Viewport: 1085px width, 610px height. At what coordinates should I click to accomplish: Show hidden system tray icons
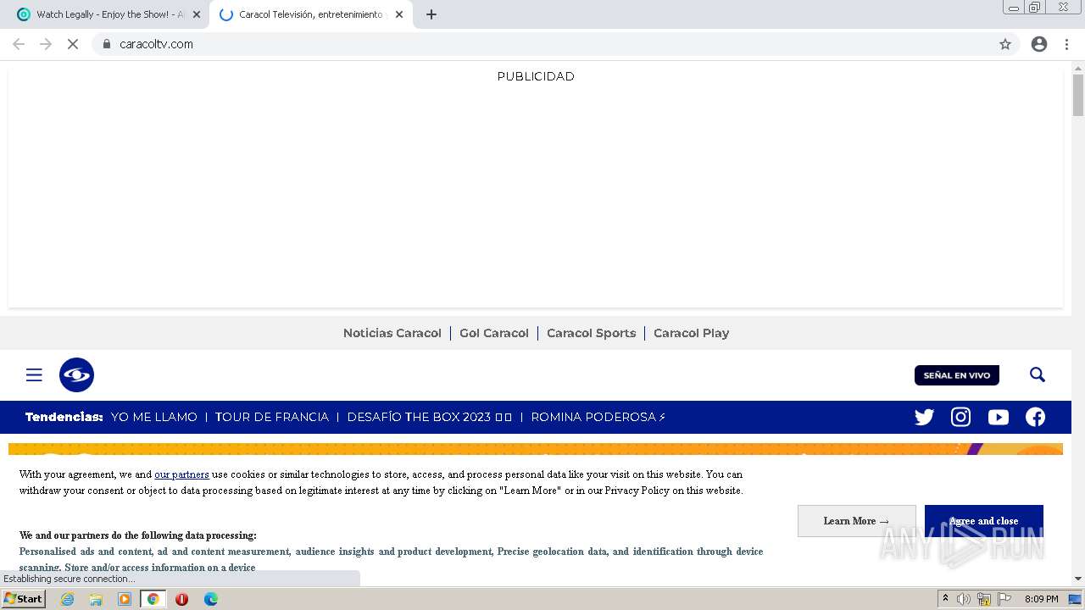[945, 599]
